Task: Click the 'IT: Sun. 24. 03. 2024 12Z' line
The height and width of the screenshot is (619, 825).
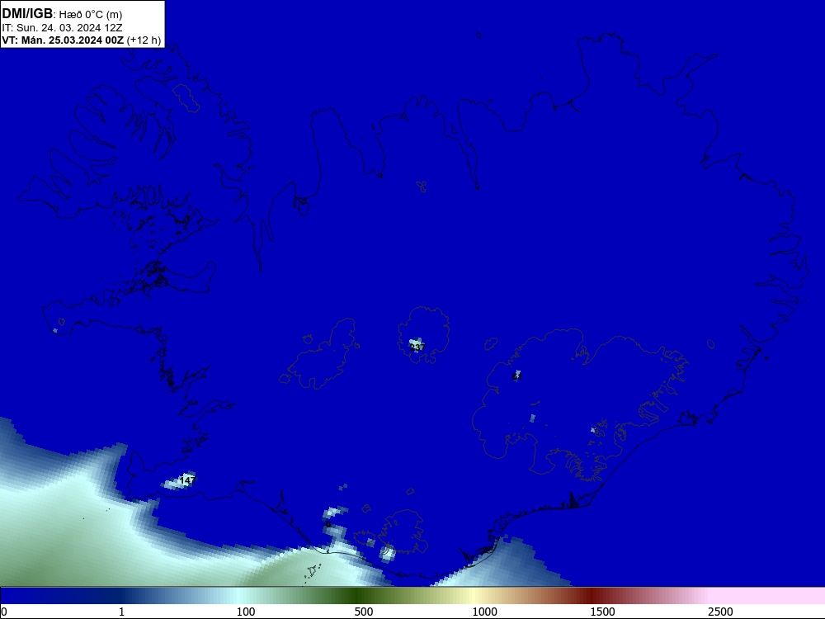Action: [x=62, y=28]
